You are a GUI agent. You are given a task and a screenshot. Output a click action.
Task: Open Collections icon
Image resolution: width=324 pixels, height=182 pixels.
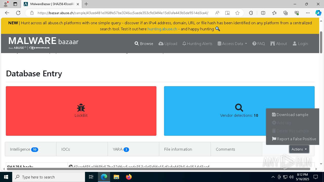tap(286, 13)
